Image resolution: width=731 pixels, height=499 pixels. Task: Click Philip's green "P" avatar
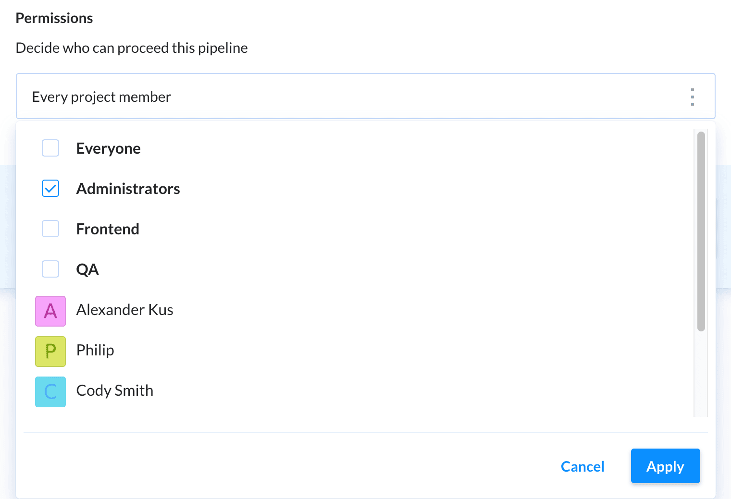pyautogui.click(x=50, y=352)
